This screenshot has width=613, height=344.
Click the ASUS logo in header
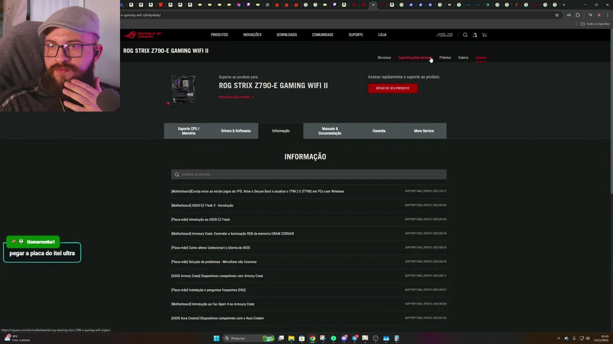tap(444, 35)
